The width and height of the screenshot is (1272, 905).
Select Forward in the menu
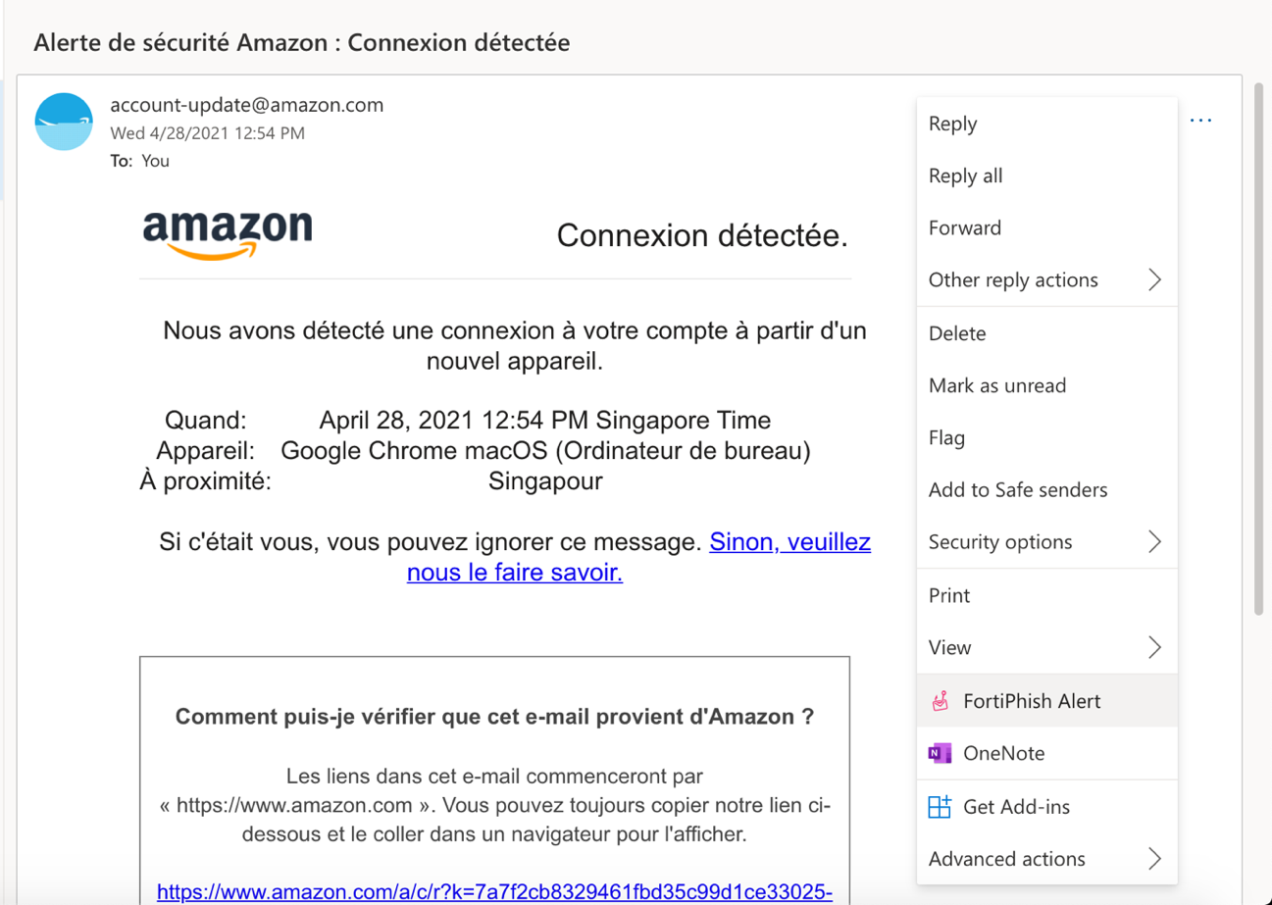[x=964, y=227]
